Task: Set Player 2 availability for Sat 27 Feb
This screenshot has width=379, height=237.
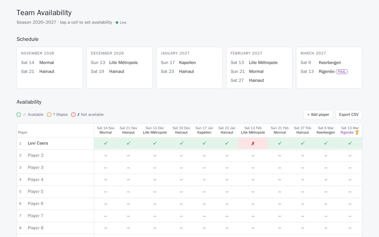Action: click(303, 156)
